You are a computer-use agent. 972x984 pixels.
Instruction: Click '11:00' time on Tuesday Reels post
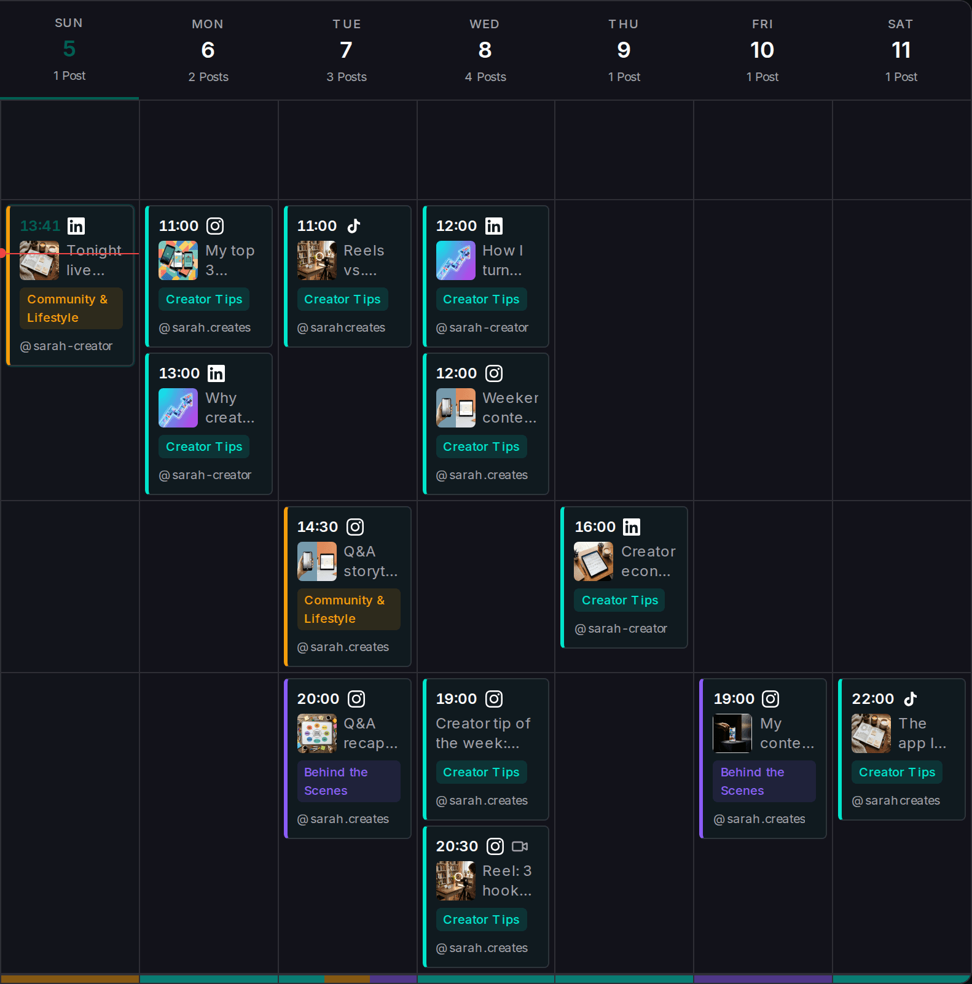(317, 226)
